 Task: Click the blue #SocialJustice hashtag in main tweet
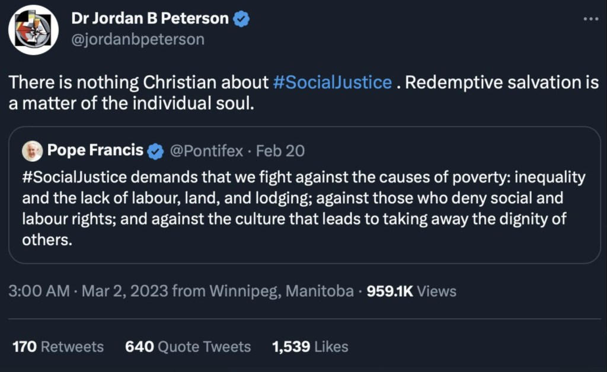[x=332, y=82]
